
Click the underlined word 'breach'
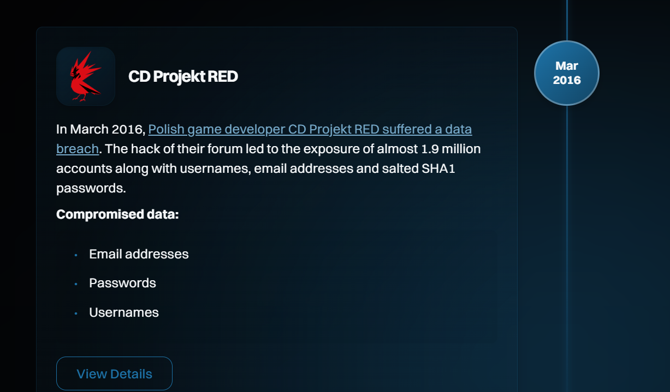coord(78,149)
